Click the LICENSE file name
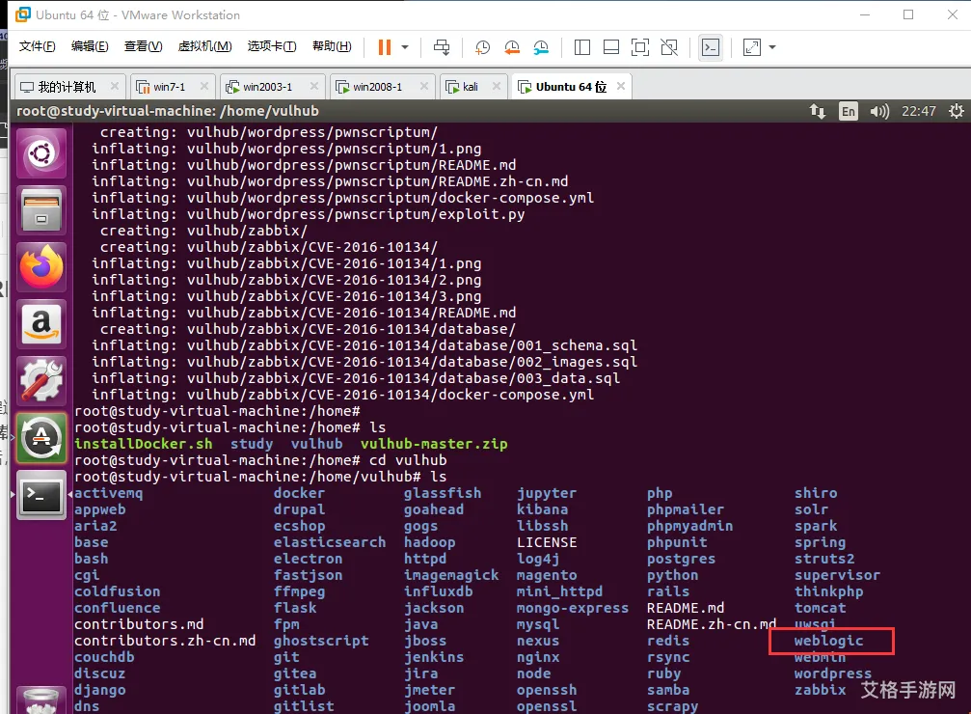The width and height of the screenshot is (971, 714). [547, 542]
